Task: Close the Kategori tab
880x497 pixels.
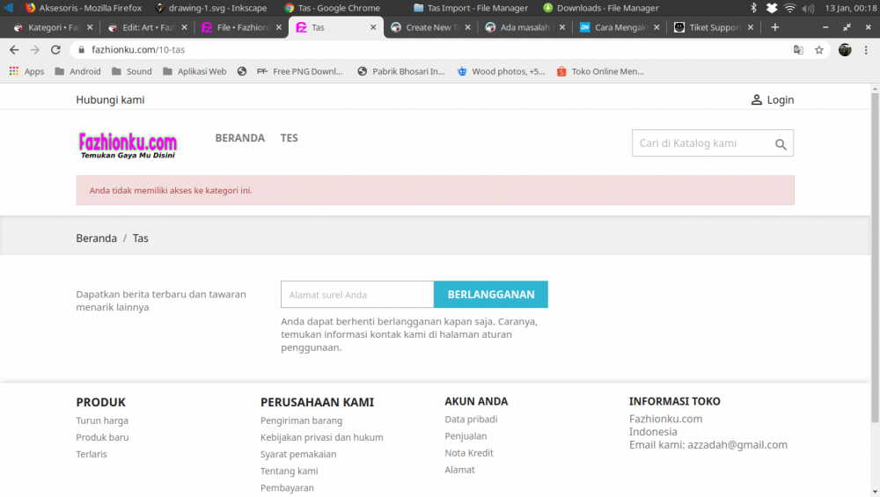Action: (90, 27)
